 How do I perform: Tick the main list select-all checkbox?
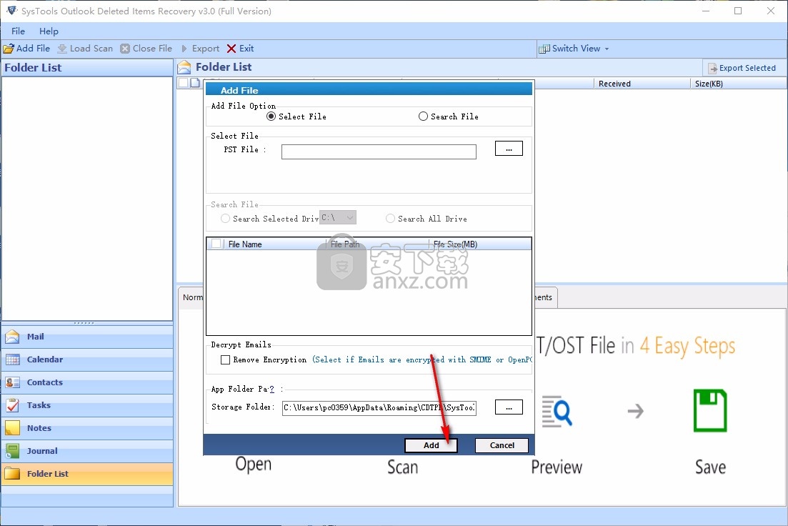(184, 82)
